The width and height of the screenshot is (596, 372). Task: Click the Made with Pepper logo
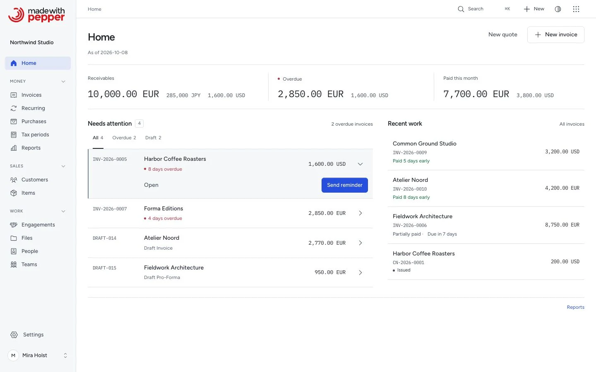coord(36,15)
